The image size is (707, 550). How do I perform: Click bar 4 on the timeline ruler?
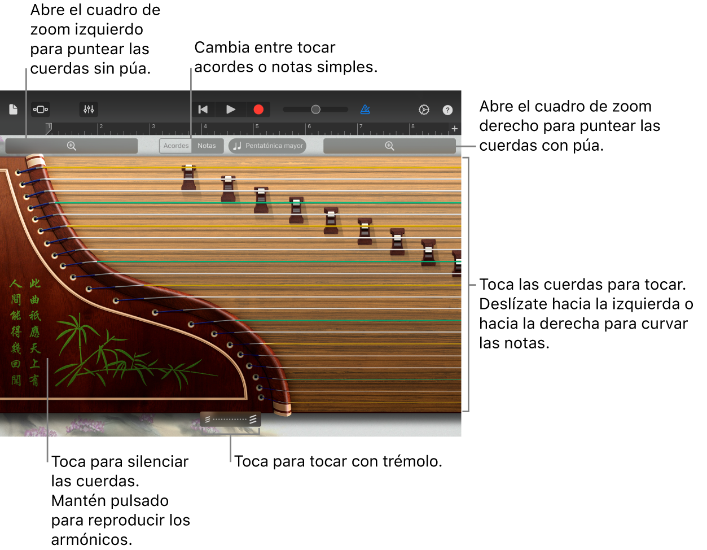tap(206, 128)
